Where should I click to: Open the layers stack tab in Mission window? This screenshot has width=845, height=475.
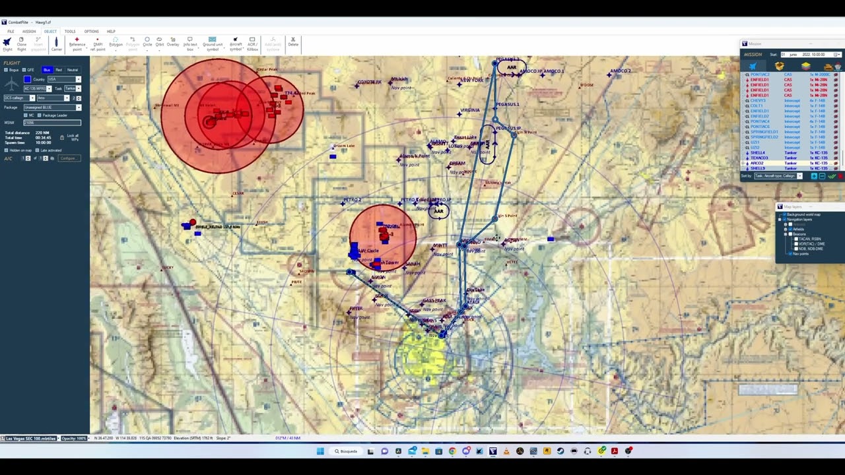[806, 66]
